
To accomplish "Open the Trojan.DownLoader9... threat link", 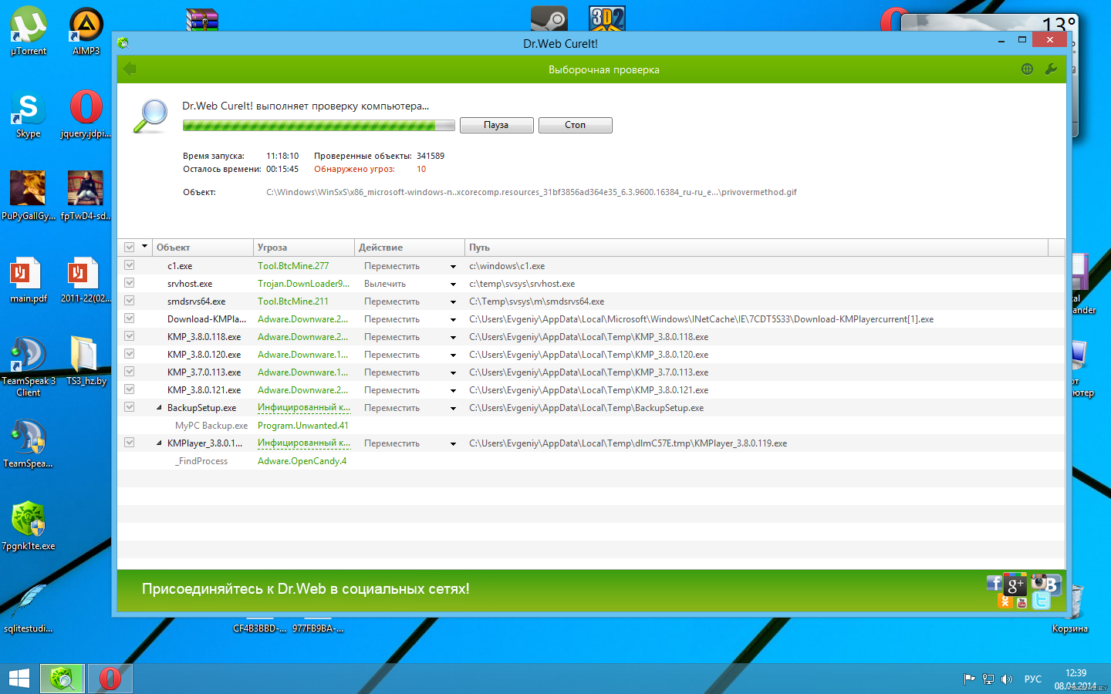I will pyautogui.click(x=304, y=284).
